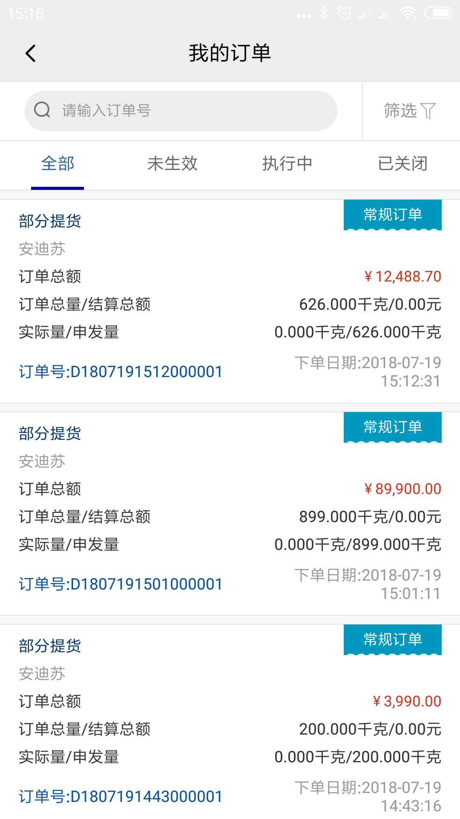The height and width of the screenshot is (819, 460).
Task: Open order number D1807191512000001
Action: click(121, 372)
